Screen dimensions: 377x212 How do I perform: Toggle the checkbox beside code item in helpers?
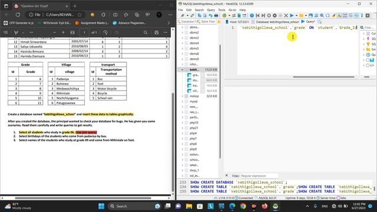(x=368, y=65)
